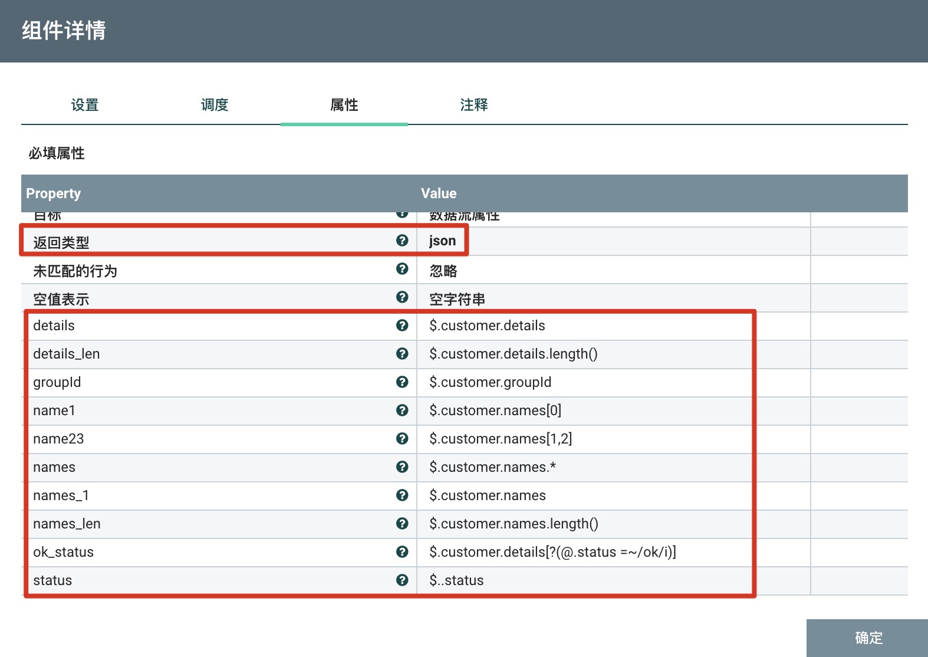
Task: Open the 忽略 value for 未匹配的行为
Action: coord(443,271)
